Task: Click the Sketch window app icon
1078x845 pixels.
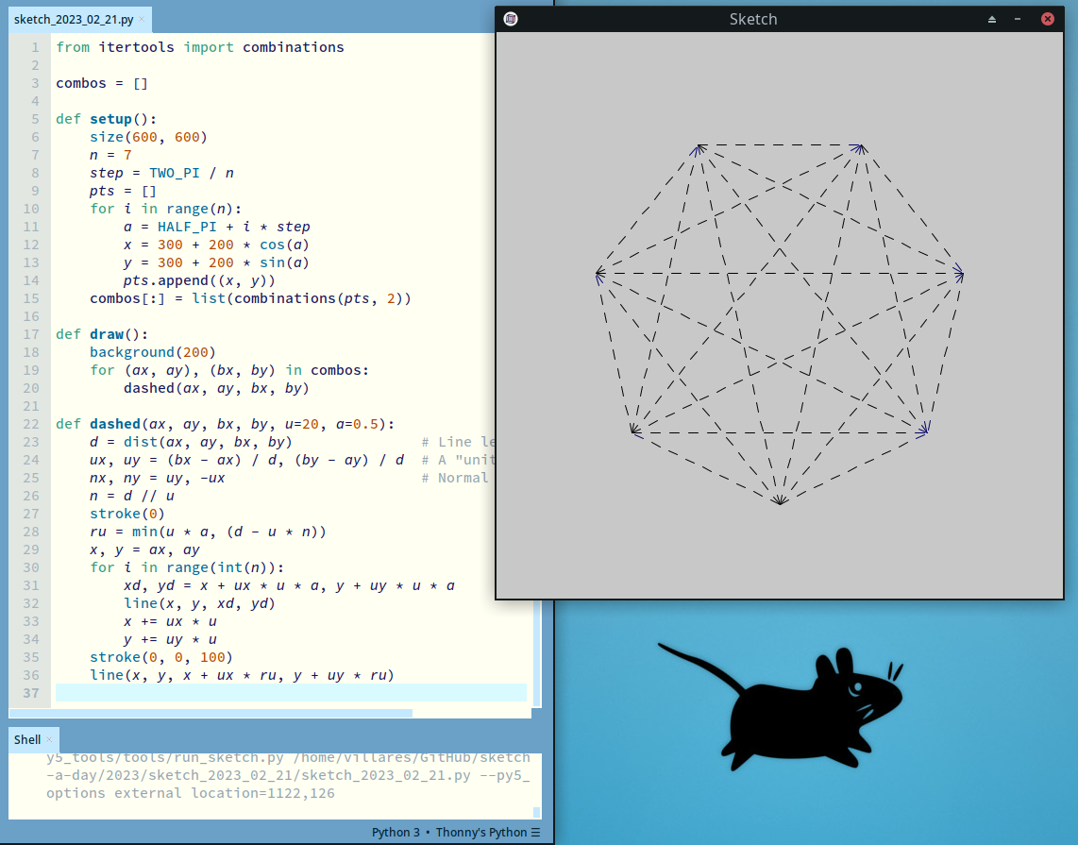Action: 510,19
